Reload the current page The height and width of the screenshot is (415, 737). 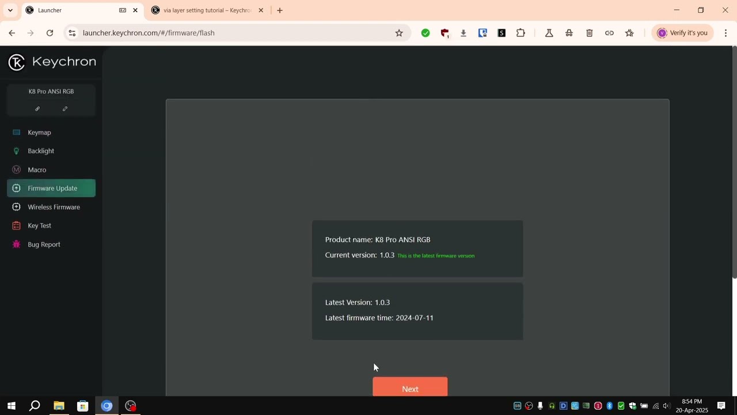click(x=50, y=33)
